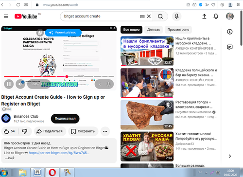This screenshot has height=177, width=243.
Task: Start voice search with the microphone
Action: coord(176,16)
